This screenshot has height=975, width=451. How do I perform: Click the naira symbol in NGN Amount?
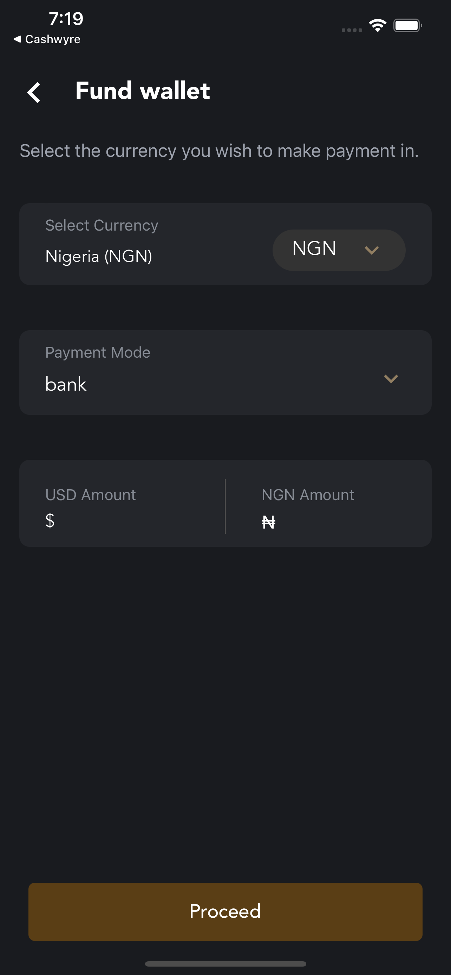268,522
